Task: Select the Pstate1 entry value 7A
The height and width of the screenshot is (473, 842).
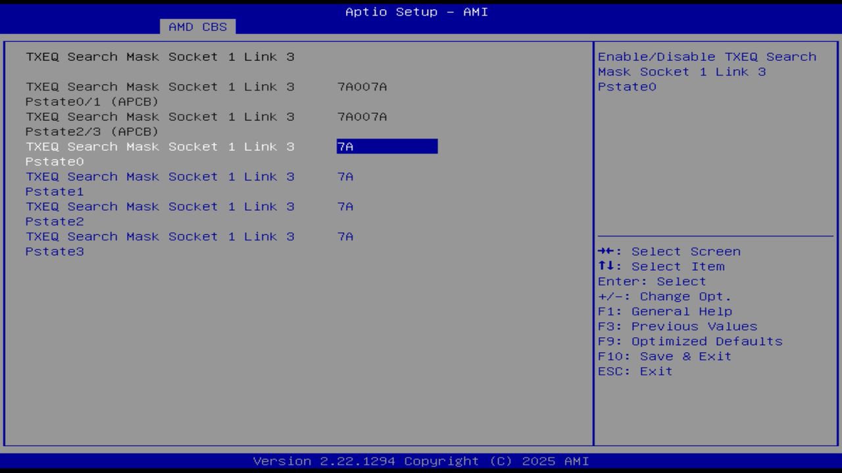Action: click(345, 176)
